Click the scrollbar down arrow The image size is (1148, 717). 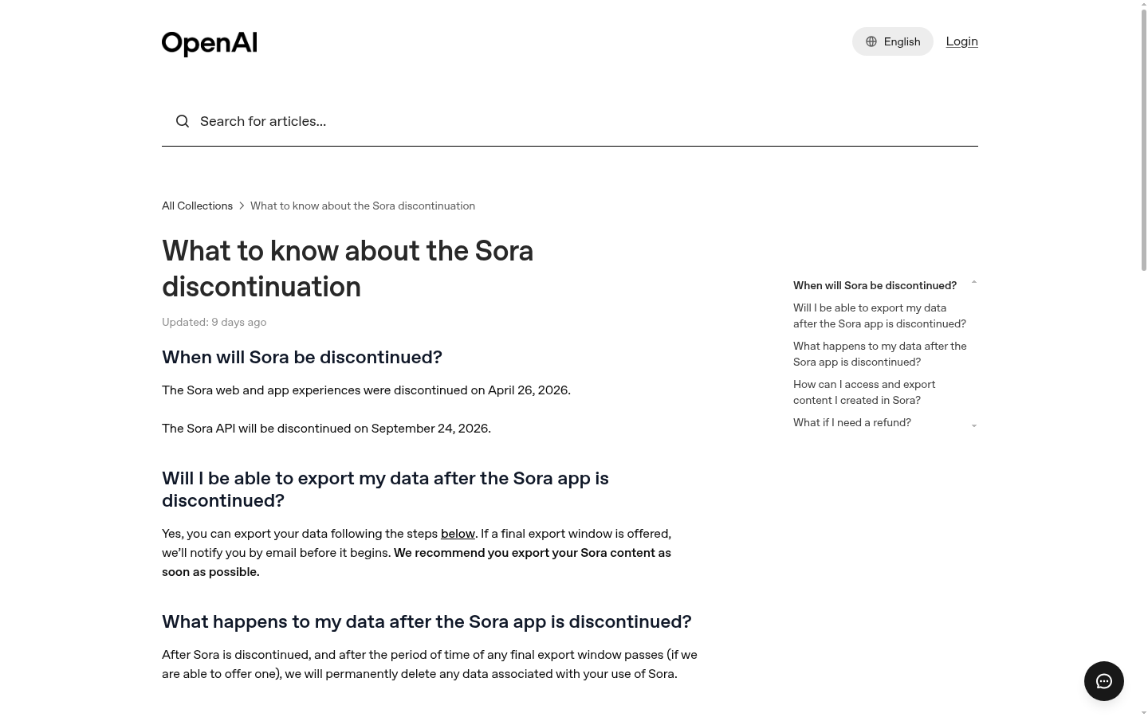pos(1144,712)
